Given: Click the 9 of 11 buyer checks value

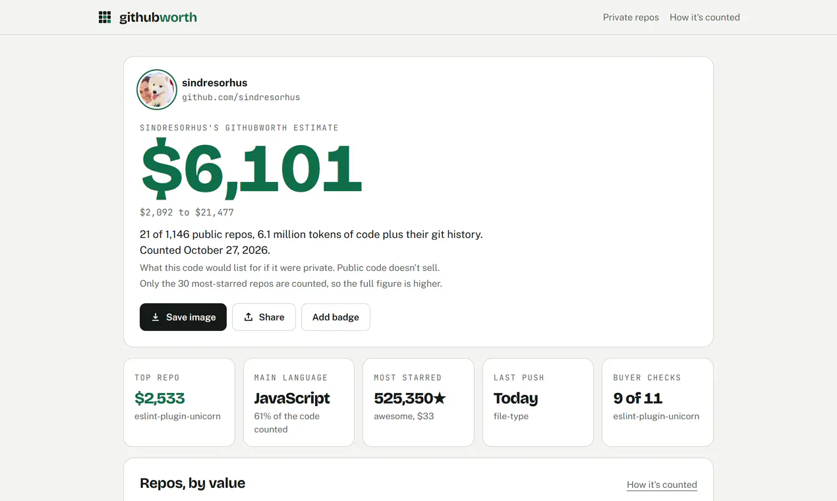Looking at the screenshot, I should tap(637, 398).
